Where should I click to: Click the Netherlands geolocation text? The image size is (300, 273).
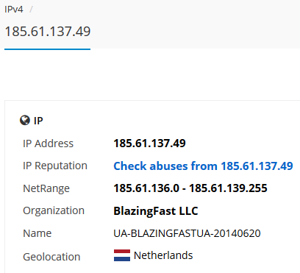coord(163,255)
